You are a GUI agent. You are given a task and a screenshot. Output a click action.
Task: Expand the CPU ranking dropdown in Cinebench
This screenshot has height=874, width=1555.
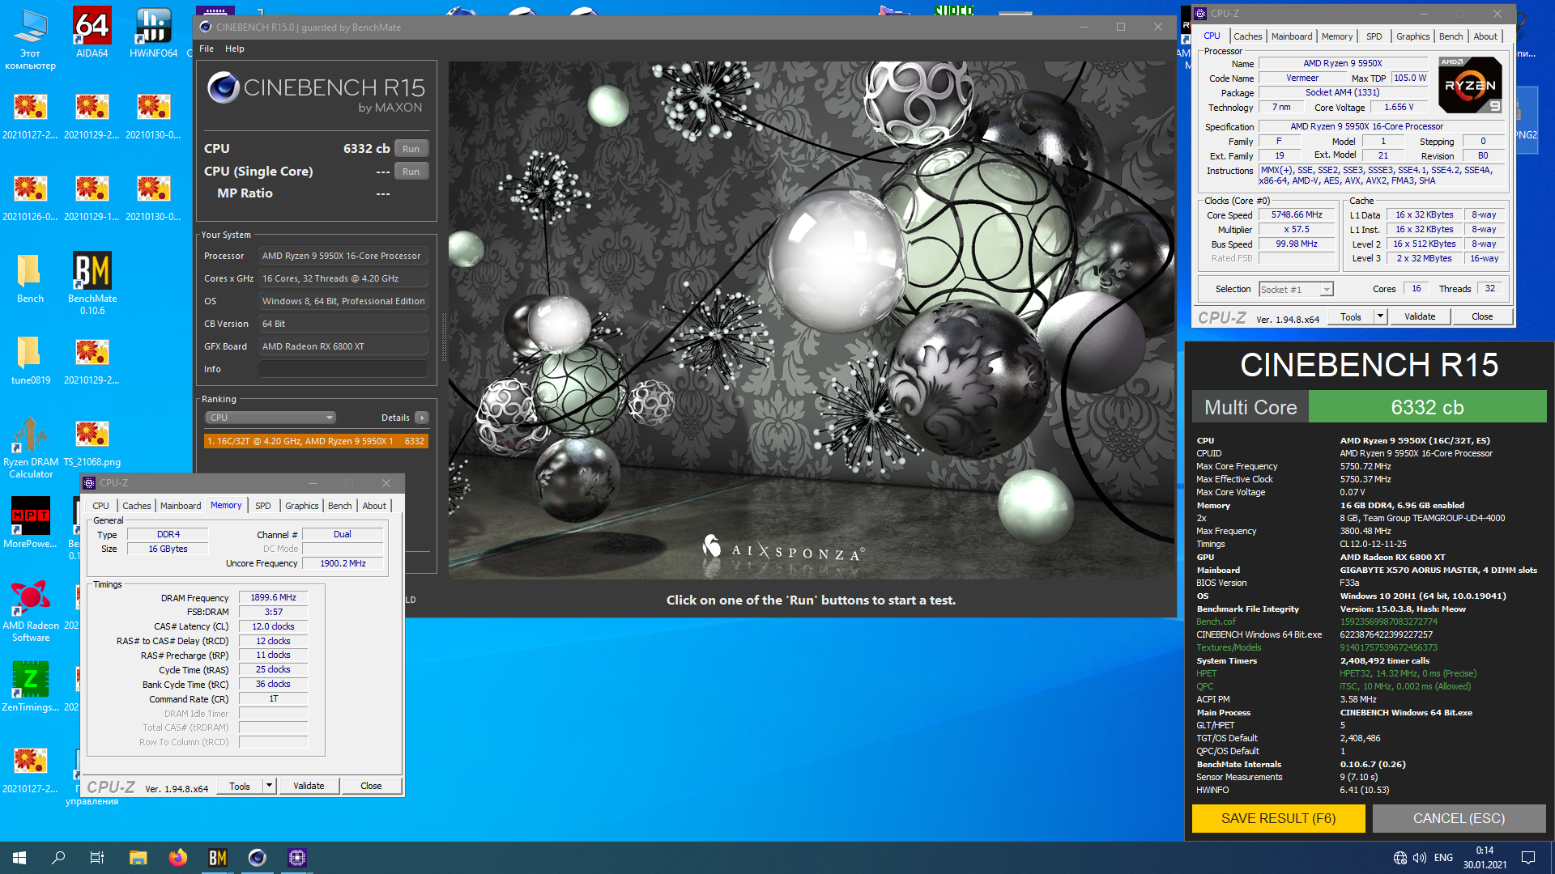pos(270,418)
